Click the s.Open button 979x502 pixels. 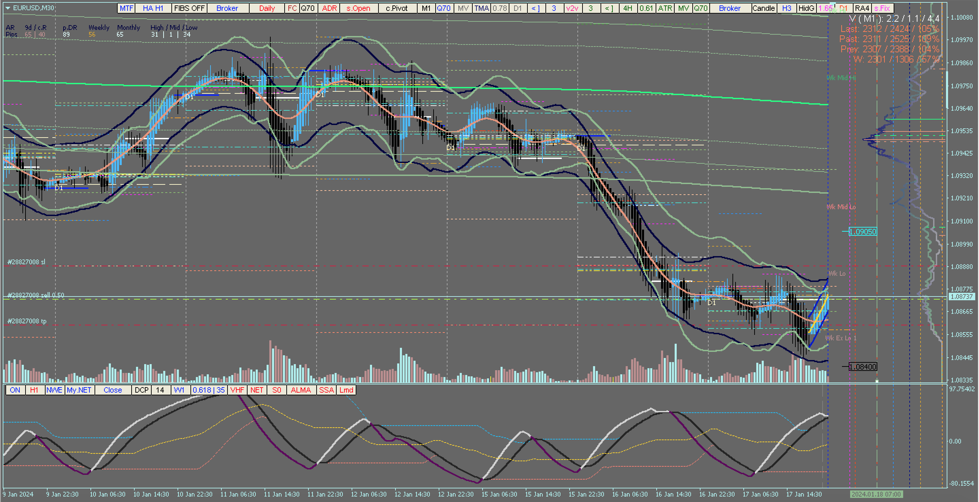tap(358, 8)
